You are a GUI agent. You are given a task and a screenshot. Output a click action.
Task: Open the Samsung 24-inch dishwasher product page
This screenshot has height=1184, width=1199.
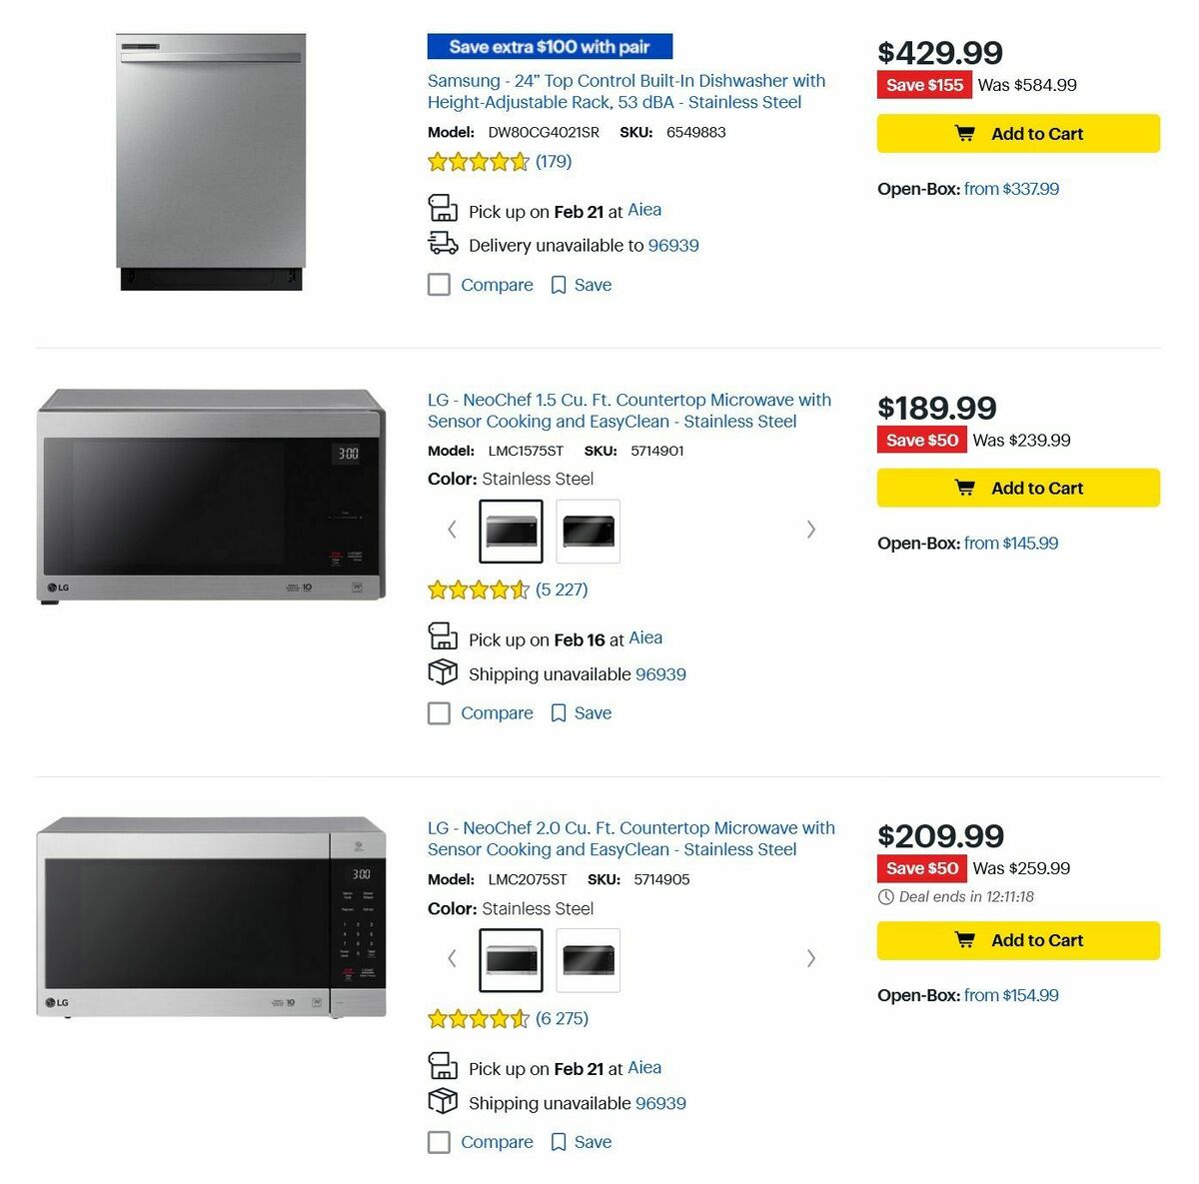(x=626, y=91)
